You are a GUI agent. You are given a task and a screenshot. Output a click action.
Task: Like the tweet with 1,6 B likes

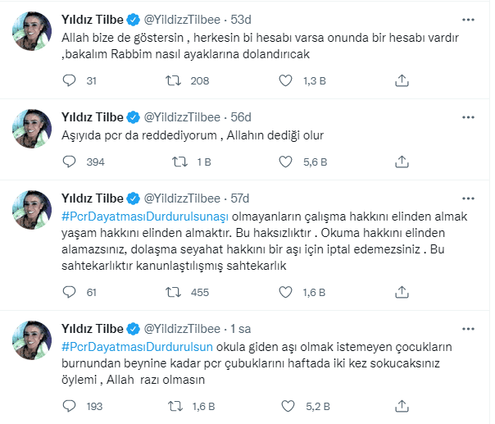(286, 291)
